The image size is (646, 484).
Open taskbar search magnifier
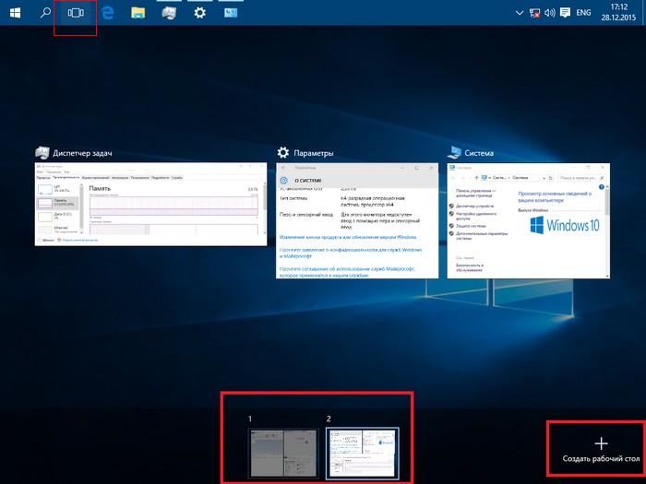click(x=45, y=13)
